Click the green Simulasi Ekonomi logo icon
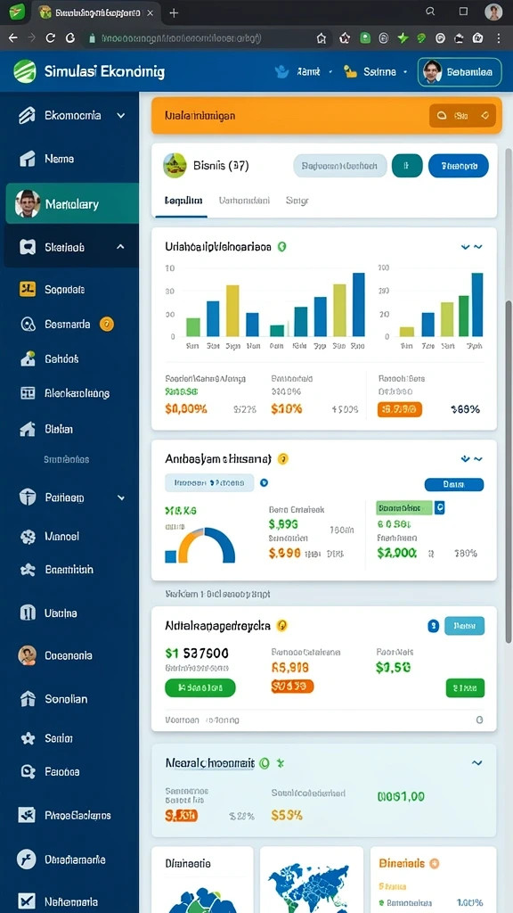Screen dimensions: 513x913 pos(24,71)
